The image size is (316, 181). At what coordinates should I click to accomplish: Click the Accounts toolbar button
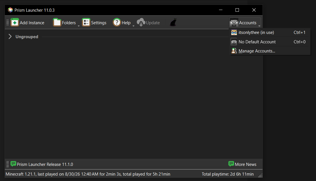click(x=245, y=23)
